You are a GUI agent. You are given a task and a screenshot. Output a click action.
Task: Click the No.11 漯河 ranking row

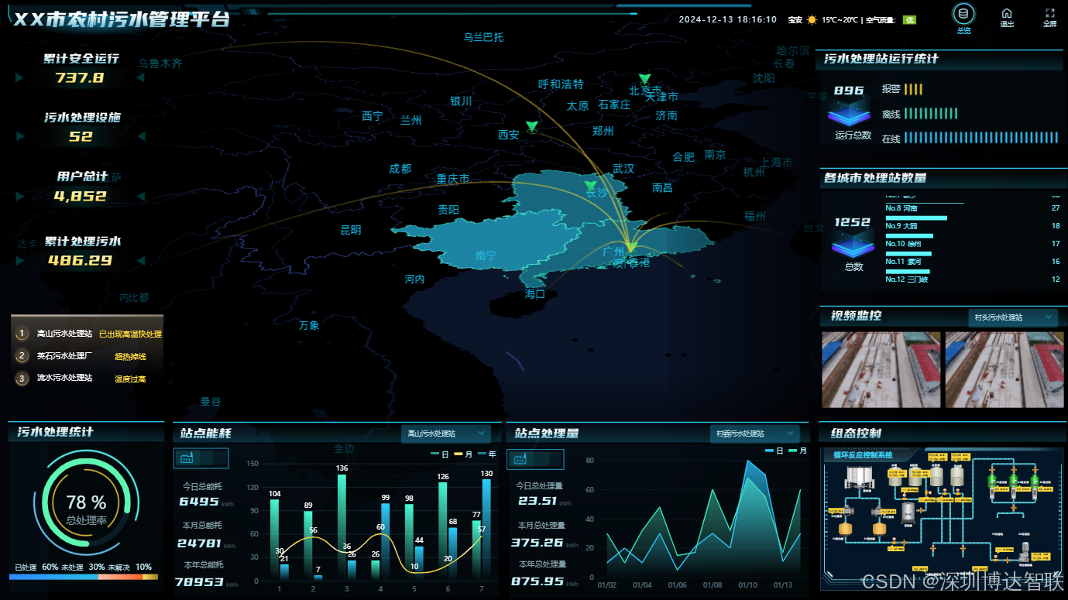[x=973, y=266]
